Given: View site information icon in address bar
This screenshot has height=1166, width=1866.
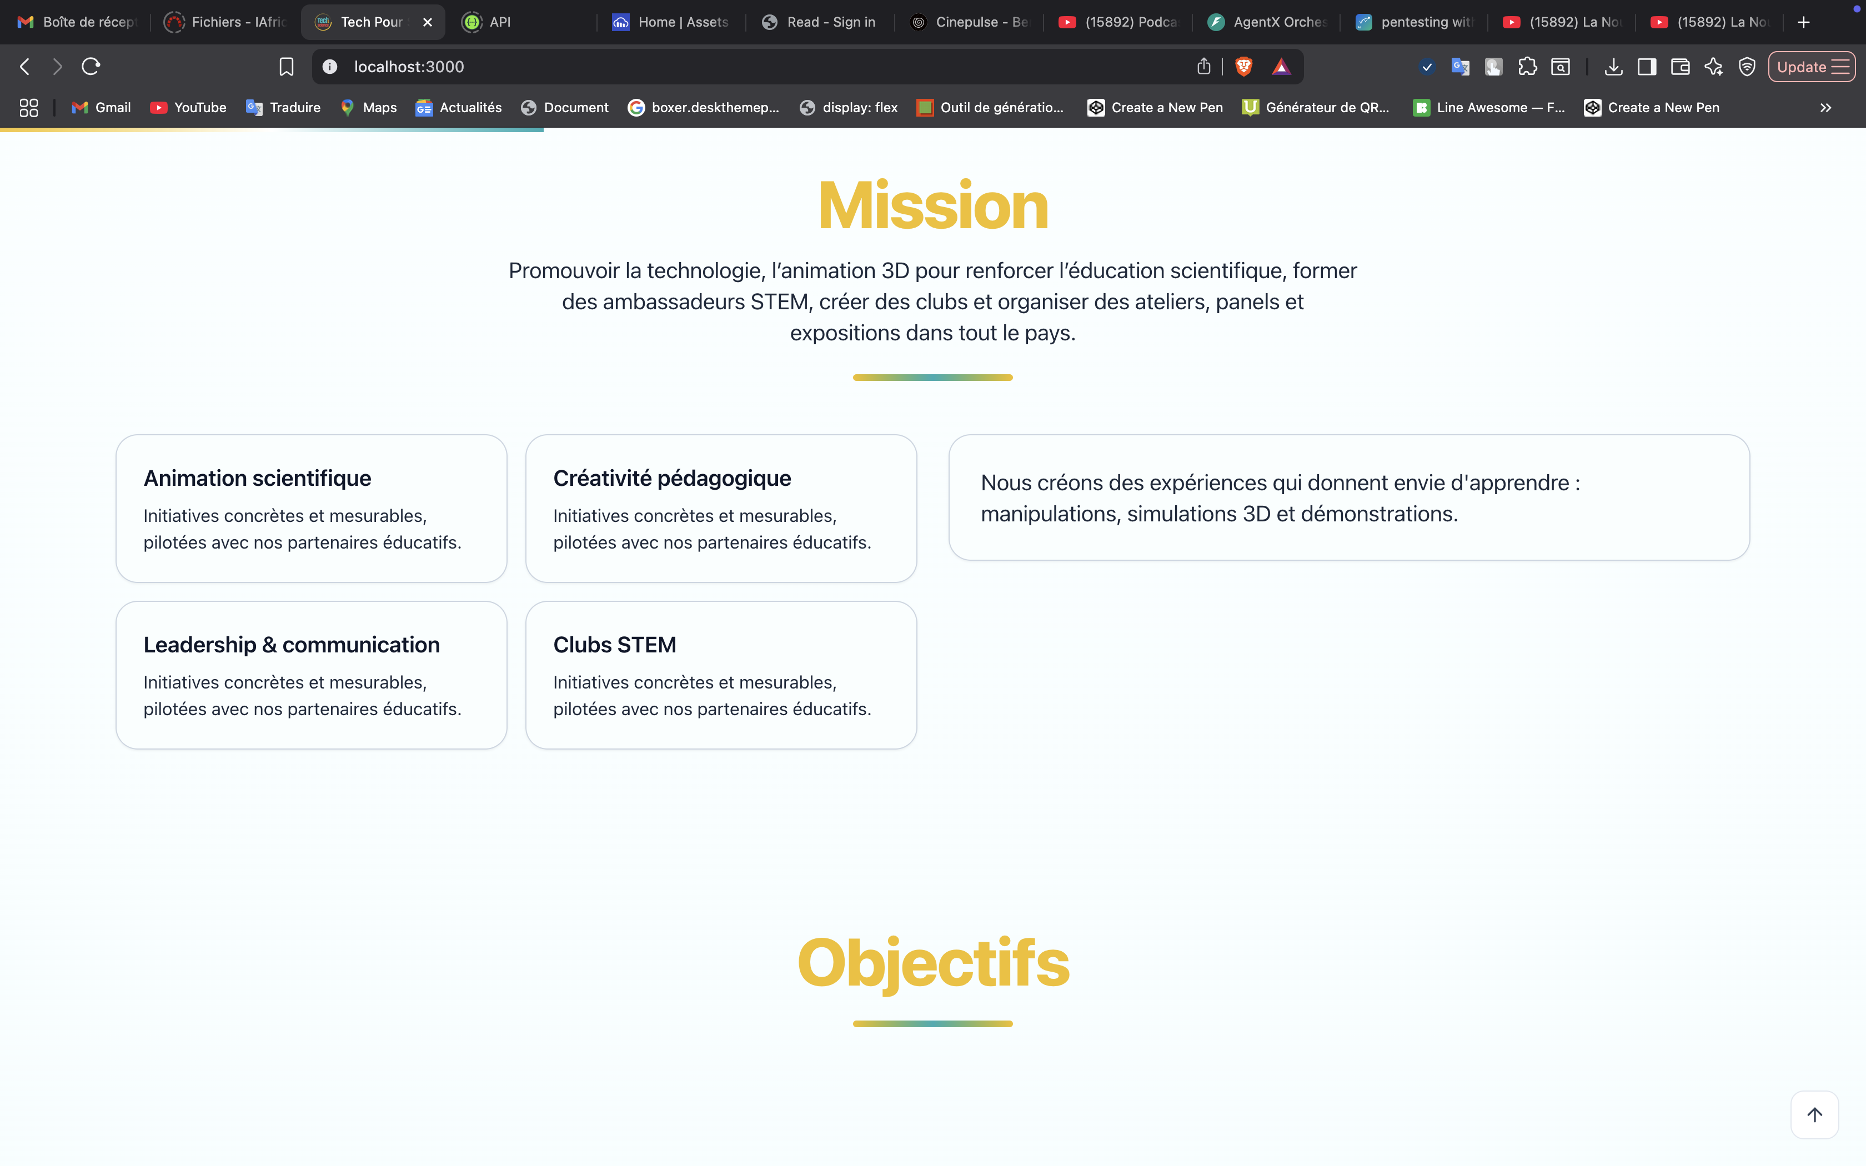Looking at the screenshot, I should (x=330, y=67).
